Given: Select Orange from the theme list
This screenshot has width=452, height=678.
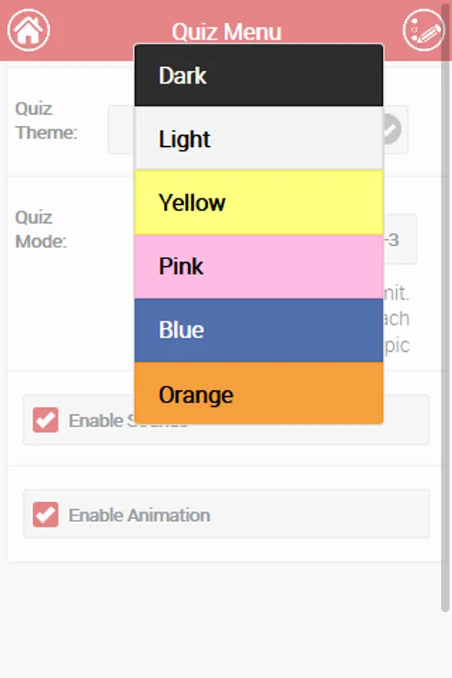Looking at the screenshot, I should coord(258,394).
